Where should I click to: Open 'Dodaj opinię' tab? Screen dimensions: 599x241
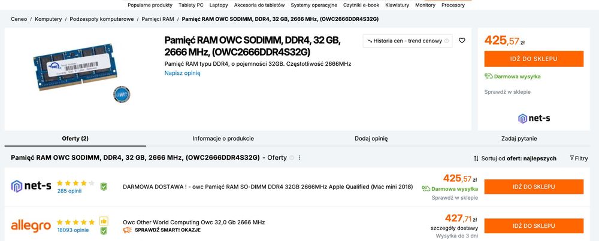point(371,138)
